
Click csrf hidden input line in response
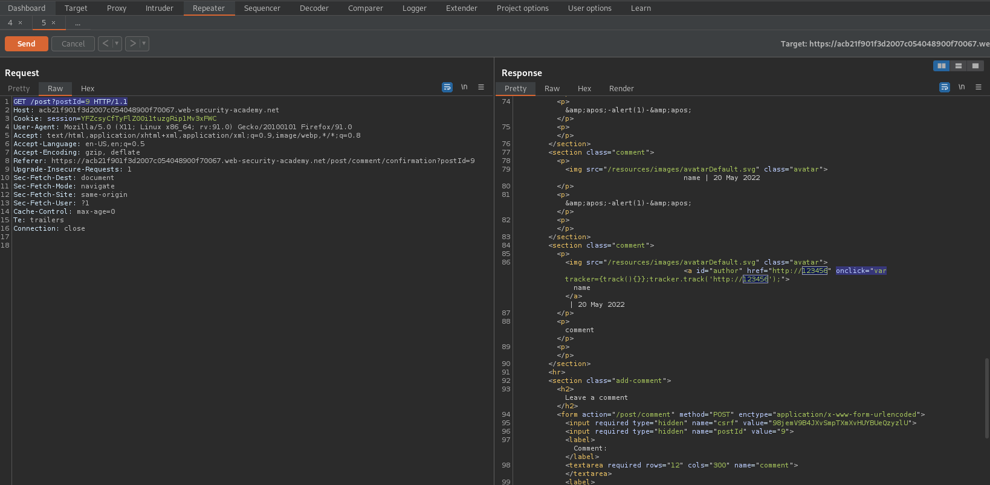740,423
